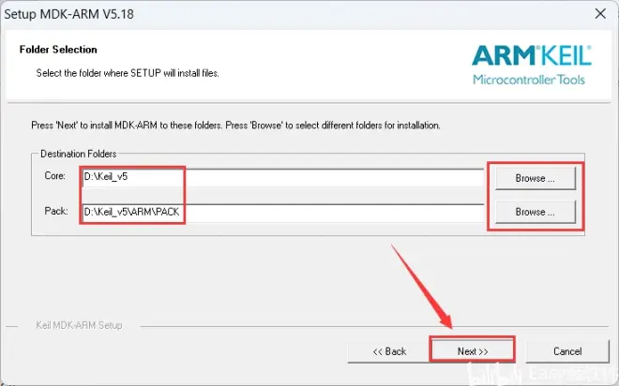This screenshot has width=619, height=386.
Task: Focus the Pack path field D:\Keil_v5\ARM\PACK
Action: pos(282,212)
